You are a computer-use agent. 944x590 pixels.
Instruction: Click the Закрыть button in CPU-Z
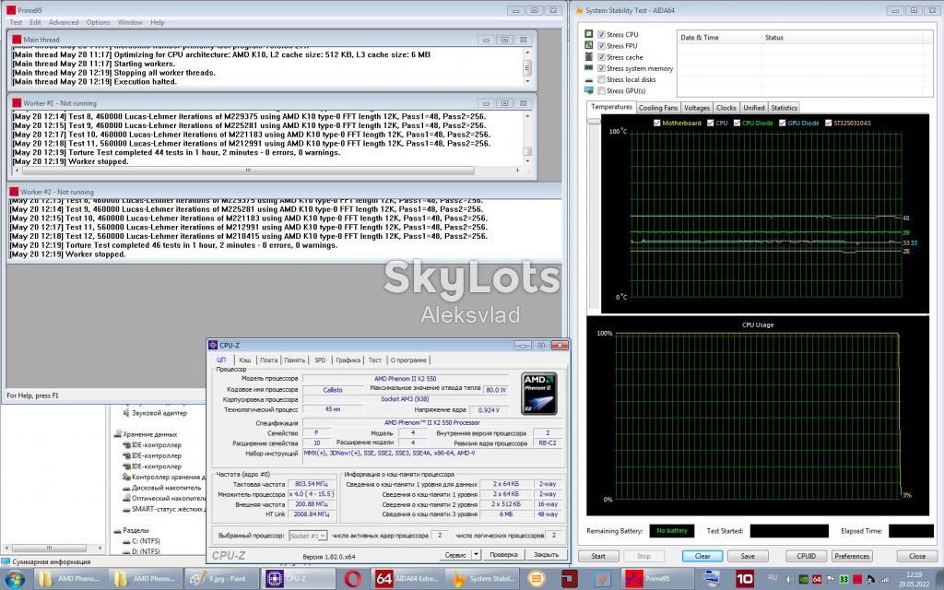[546, 554]
